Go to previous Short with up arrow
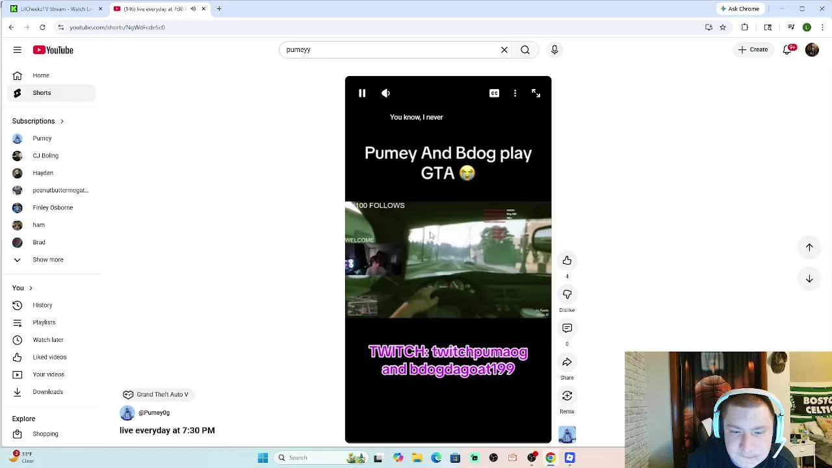The width and height of the screenshot is (832, 468). point(809,247)
